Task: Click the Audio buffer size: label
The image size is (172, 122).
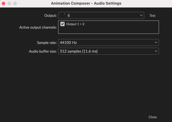Action: coord(43,51)
